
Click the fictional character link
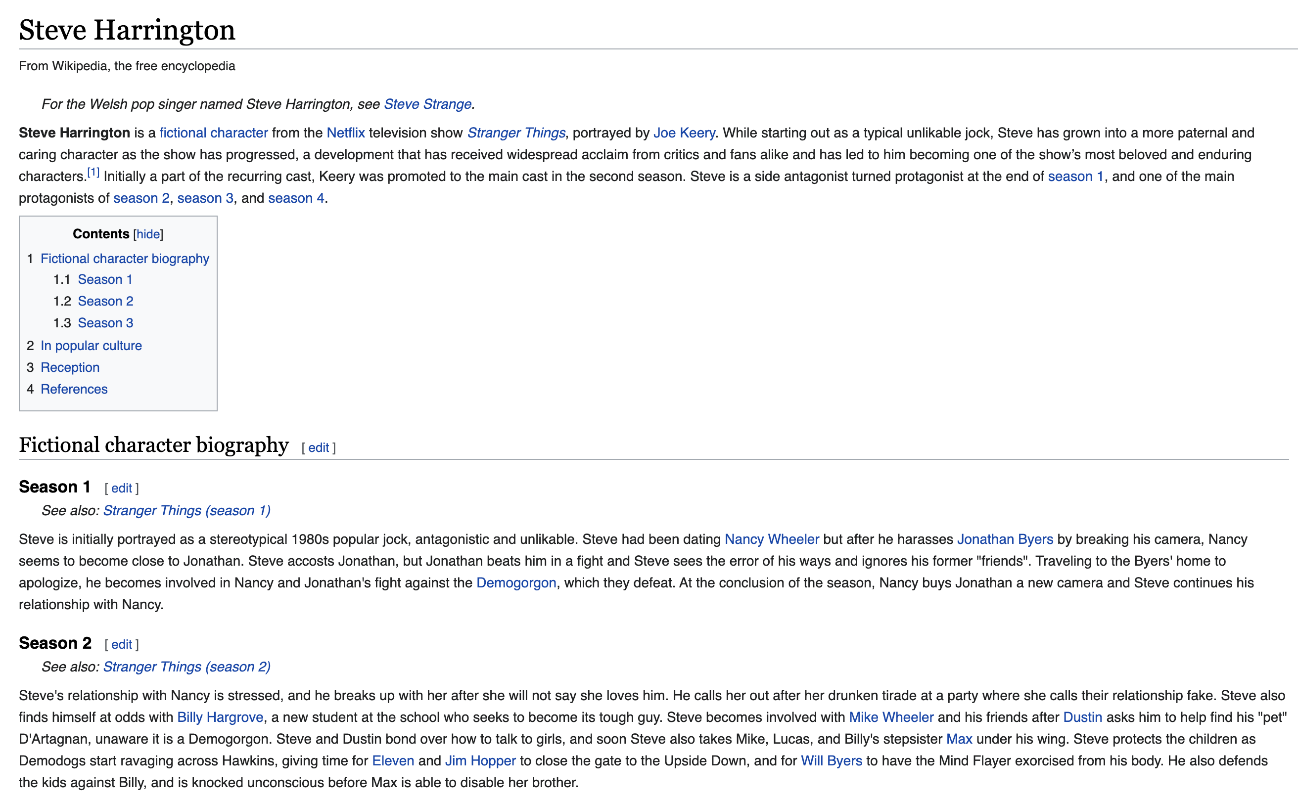(214, 133)
